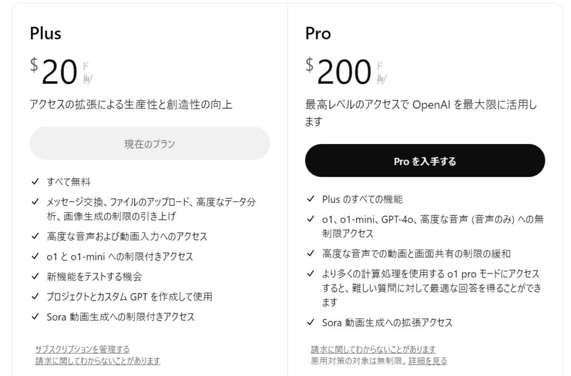Open the Plus plan's 請求に関してわからないことがあります link
571x376 pixels.
coord(98,361)
